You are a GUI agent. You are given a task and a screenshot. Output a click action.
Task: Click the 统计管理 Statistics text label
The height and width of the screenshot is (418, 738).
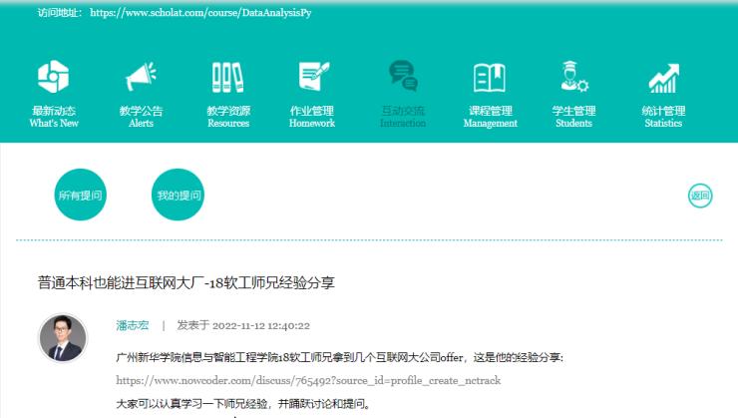(x=662, y=111)
